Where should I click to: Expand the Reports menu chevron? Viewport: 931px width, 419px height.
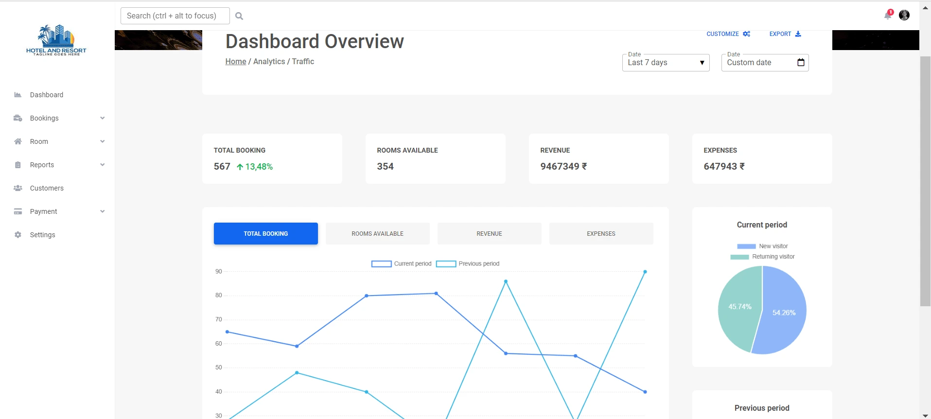(x=102, y=165)
